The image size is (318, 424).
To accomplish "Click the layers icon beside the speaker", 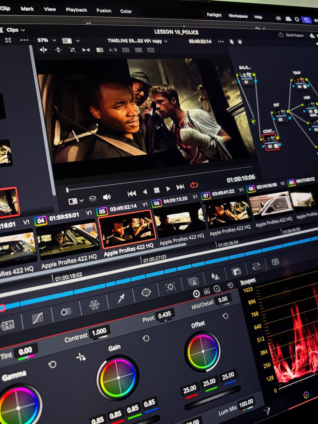I will pos(93,199).
